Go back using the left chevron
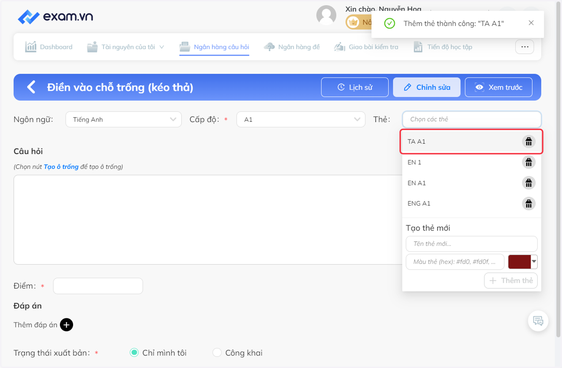562x368 pixels. coord(31,87)
